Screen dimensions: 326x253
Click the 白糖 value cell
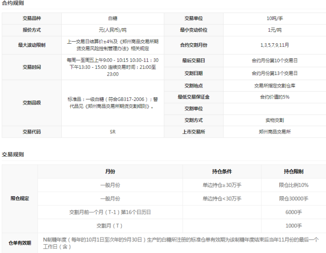[x=112, y=18]
